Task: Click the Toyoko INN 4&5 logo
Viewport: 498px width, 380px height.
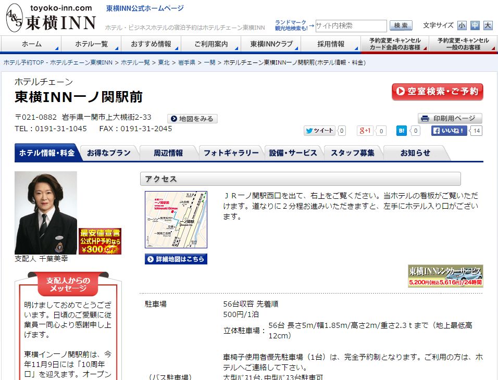Action: pyautogui.click(x=51, y=18)
